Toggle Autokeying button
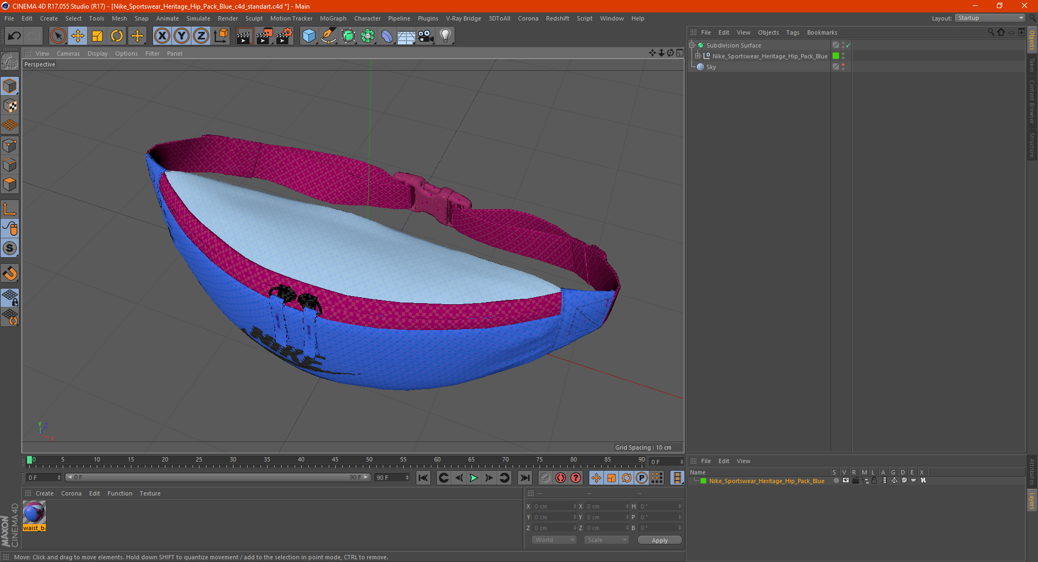The image size is (1038, 562). (561, 478)
